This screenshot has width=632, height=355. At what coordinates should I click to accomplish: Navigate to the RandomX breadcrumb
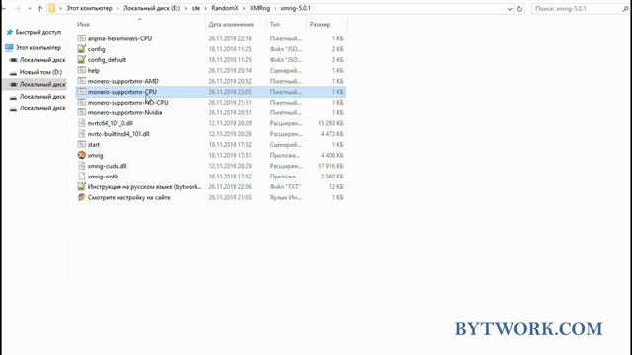[225, 9]
